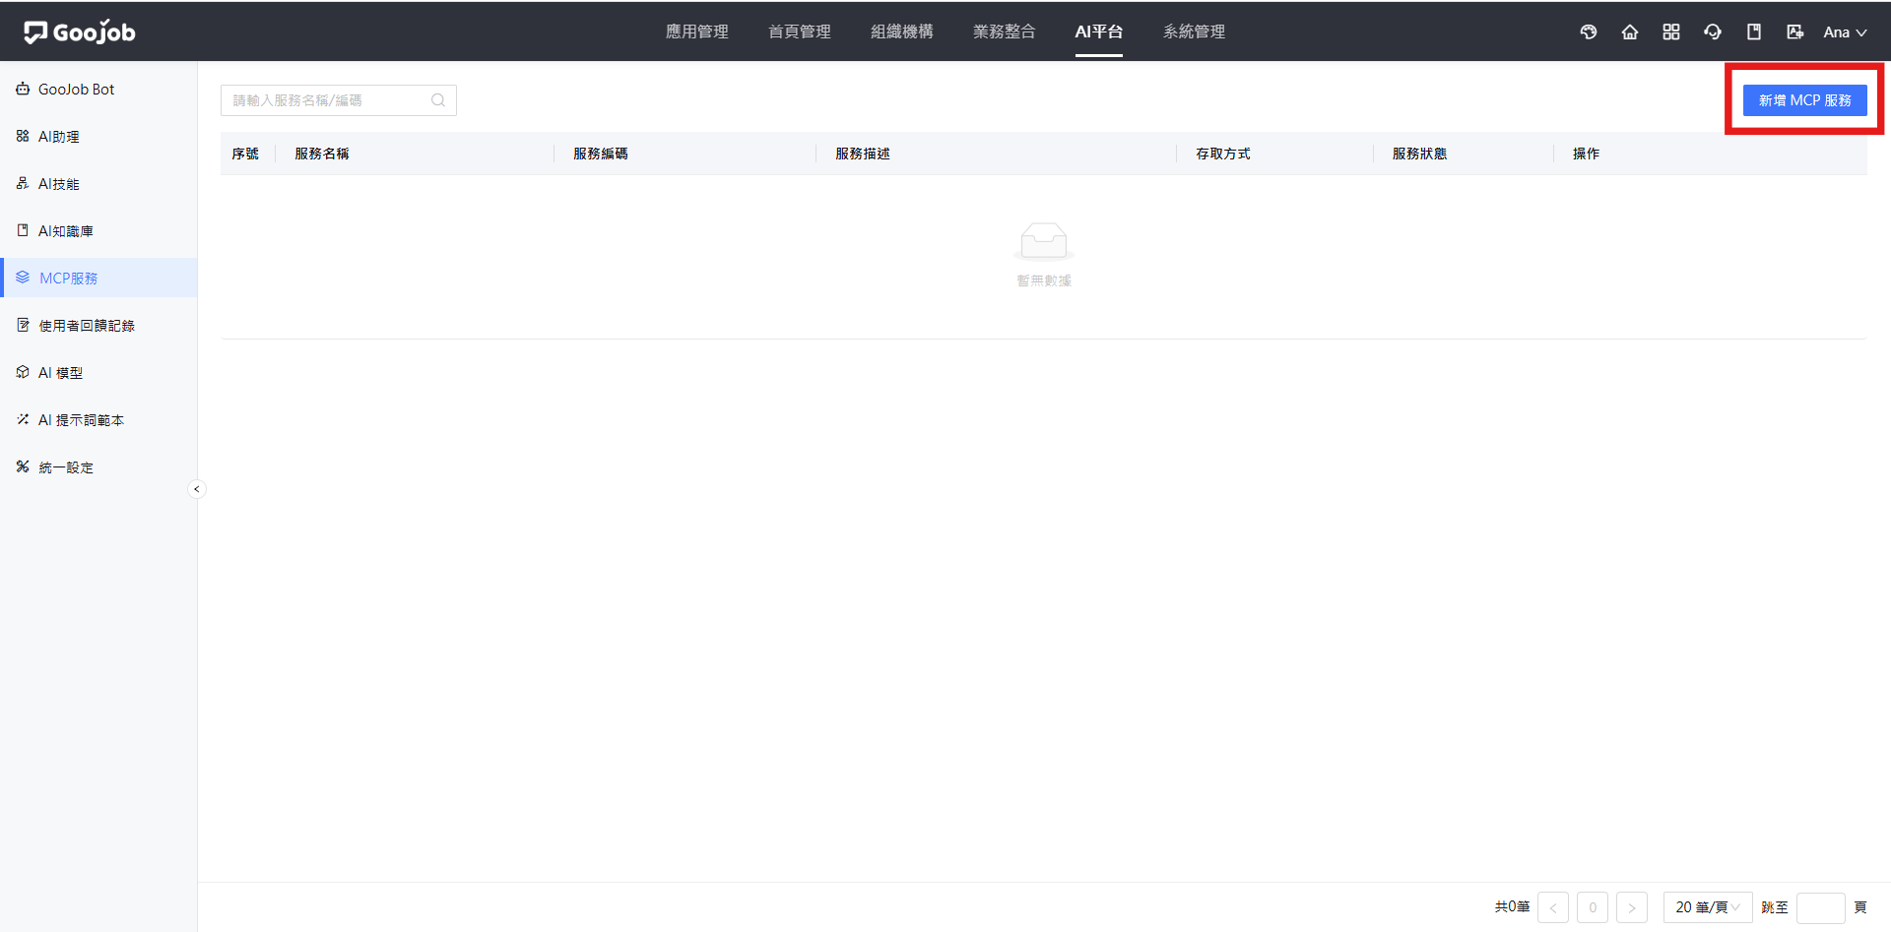Open 組織機構 top menu
Viewport: 1891px width, 932px height.
902,31
